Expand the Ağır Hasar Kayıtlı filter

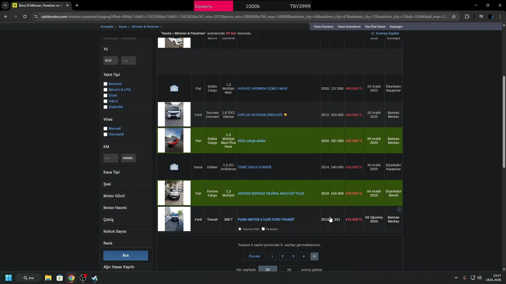[x=119, y=267]
